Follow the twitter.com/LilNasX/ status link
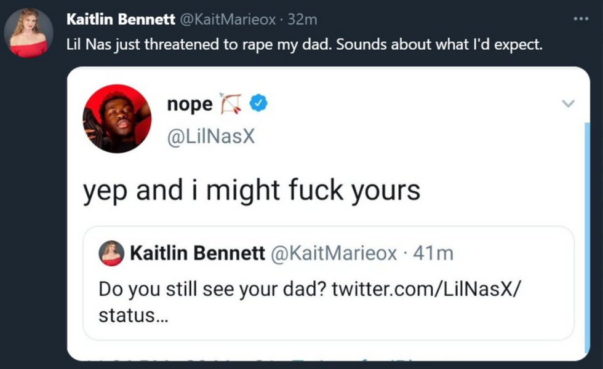 point(425,289)
